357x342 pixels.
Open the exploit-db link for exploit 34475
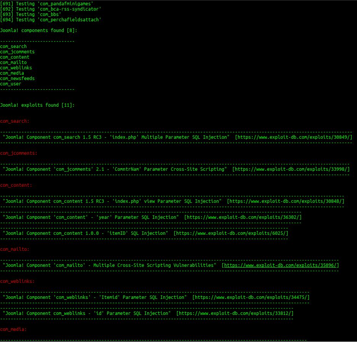(x=251, y=297)
